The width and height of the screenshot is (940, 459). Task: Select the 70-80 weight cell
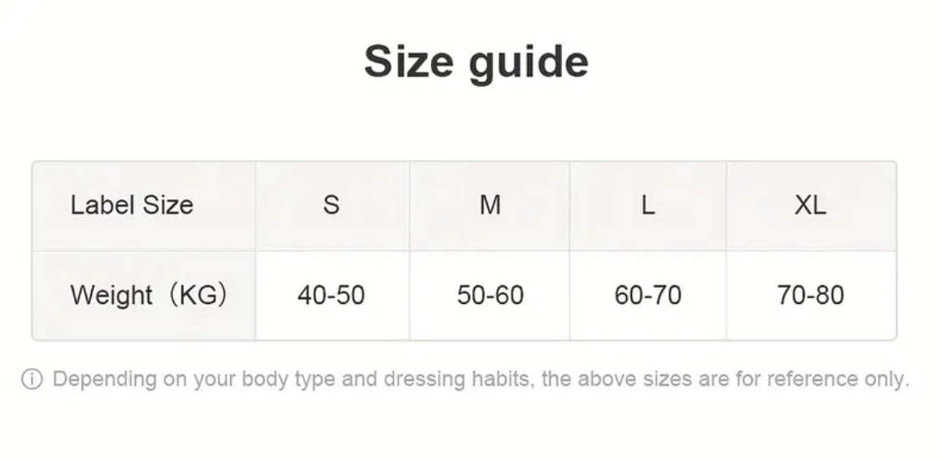810,295
